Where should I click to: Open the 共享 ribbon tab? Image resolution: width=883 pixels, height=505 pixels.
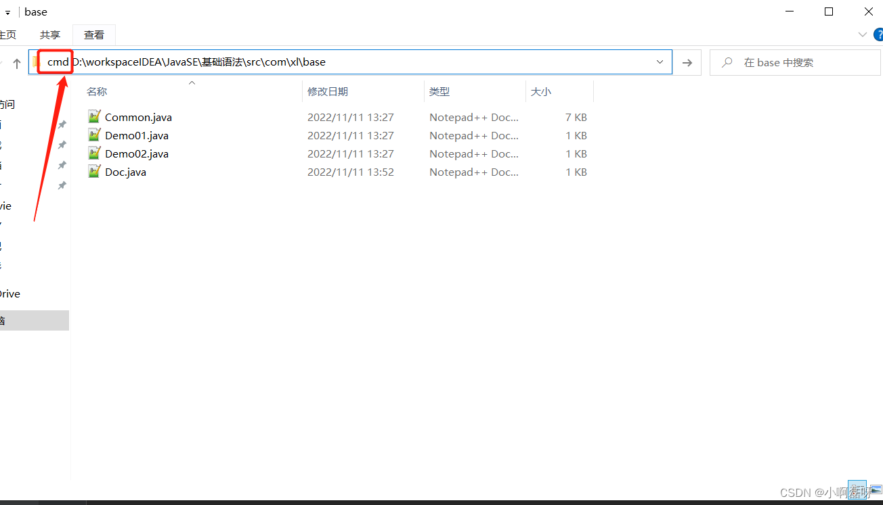(x=50, y=34)
